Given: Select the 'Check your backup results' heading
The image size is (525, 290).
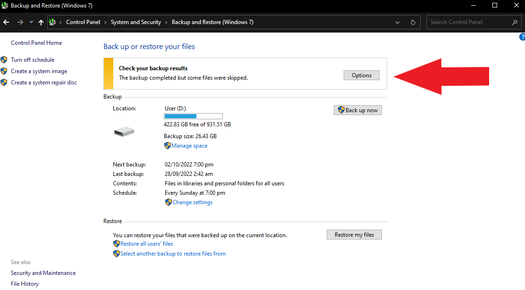Looking at the screenshot, I should click(x=153, y=68).
